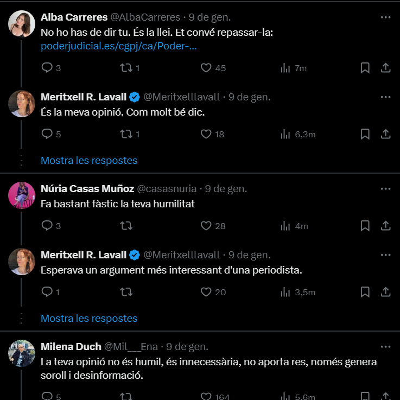The image size is (400, 400).
Task: Show replies under "És la meva opinió" tweet
Action: tap(89, 161)
